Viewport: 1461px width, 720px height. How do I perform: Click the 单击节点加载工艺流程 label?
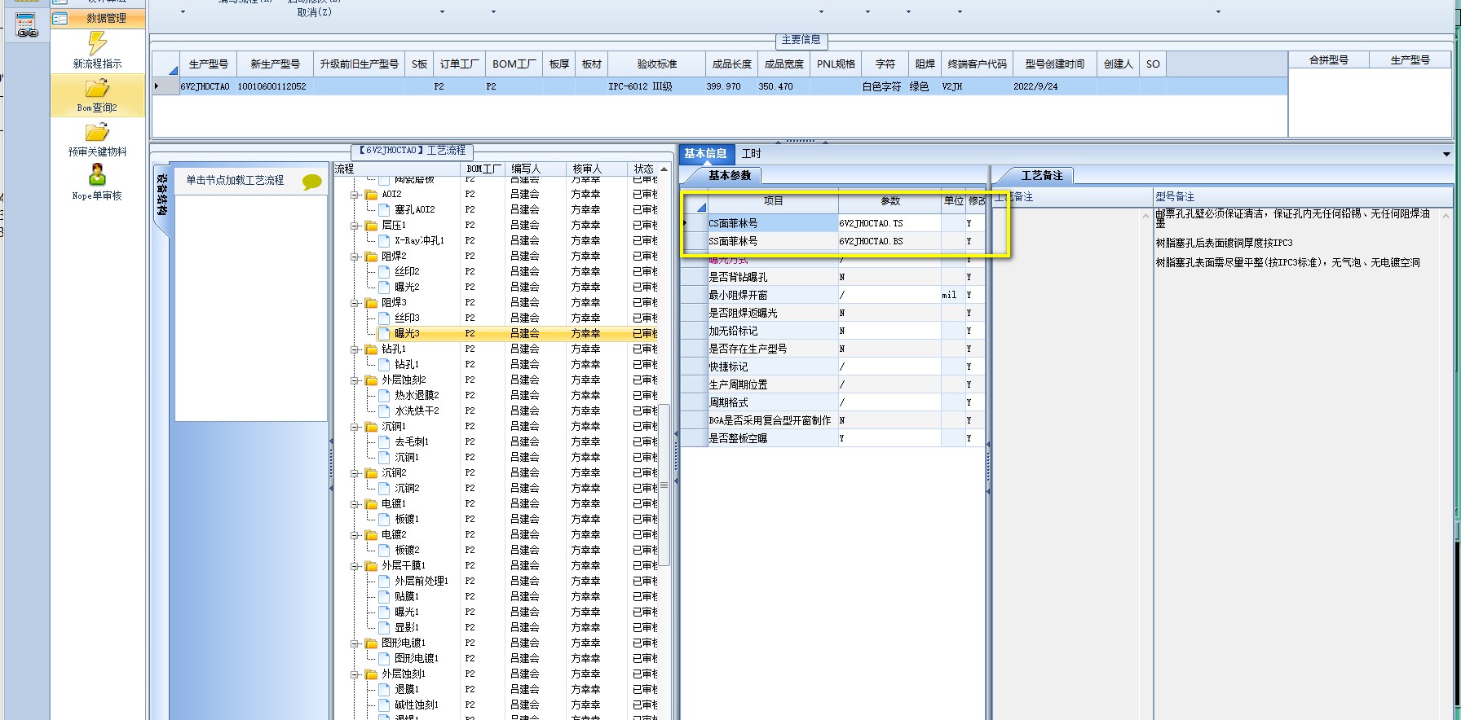pyautogui.click(x=235, y=181)
